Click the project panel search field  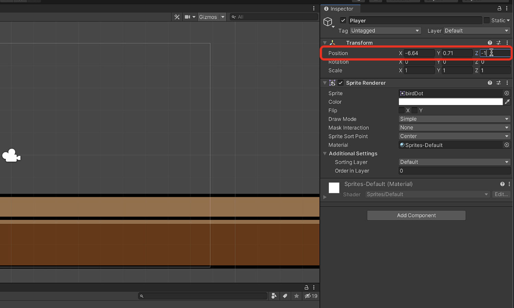point(203,296)
